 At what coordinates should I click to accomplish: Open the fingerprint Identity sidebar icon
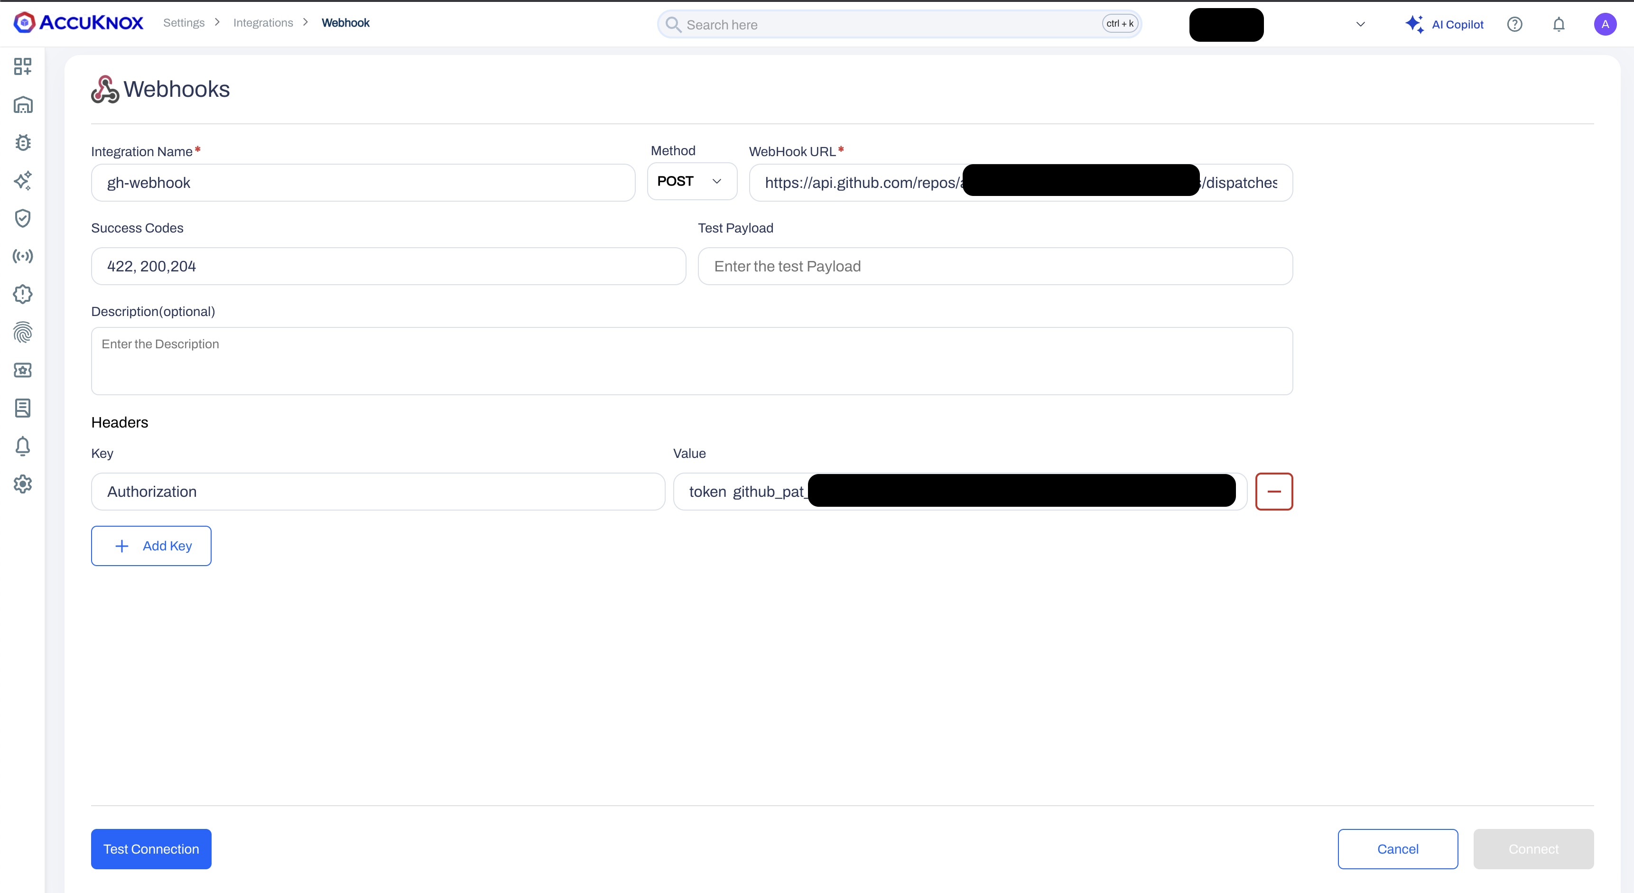[x=23, y=332]
